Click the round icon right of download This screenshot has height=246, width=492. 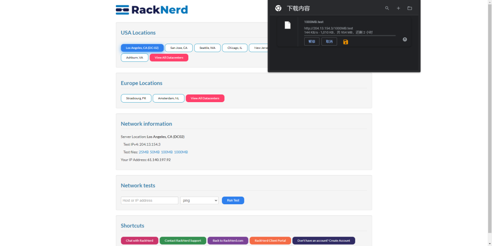[405, 39]
